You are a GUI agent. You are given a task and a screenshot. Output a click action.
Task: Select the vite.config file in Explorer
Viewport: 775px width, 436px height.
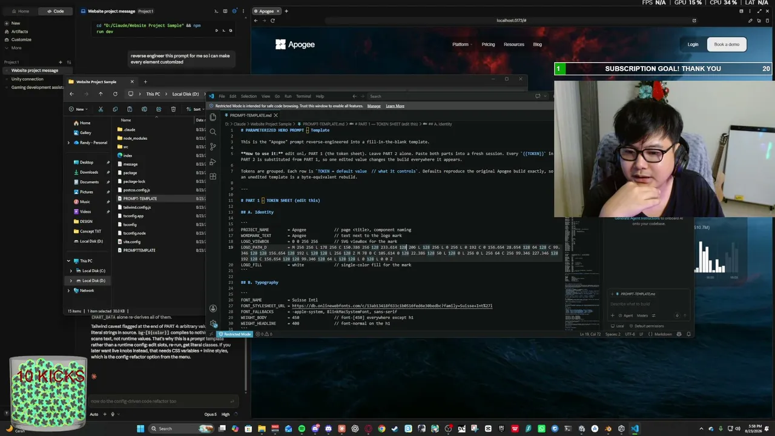coord(131,242)
